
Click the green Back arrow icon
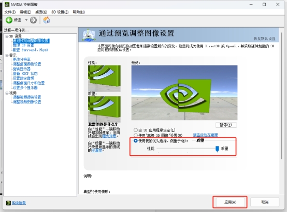(9, 20)
